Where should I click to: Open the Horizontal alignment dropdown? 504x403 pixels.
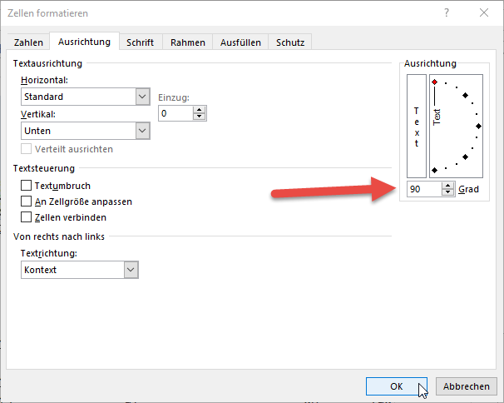[x=141, y=97]
